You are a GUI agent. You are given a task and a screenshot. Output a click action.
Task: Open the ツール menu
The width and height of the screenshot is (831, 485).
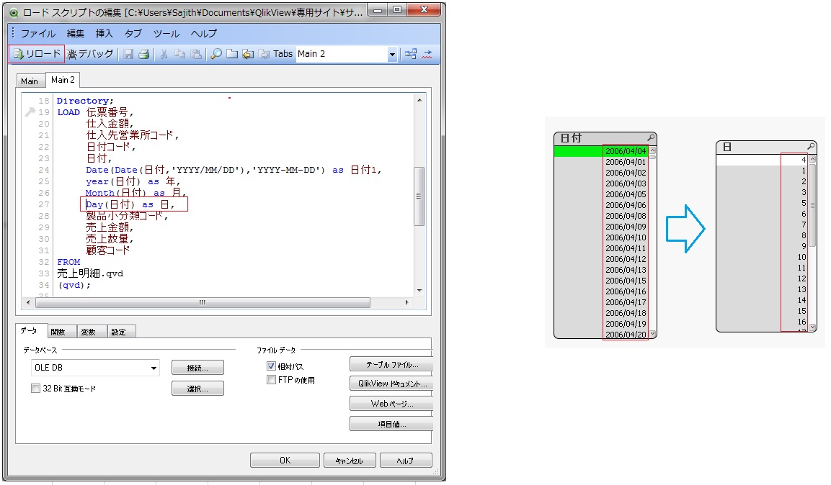coord(166,33)
